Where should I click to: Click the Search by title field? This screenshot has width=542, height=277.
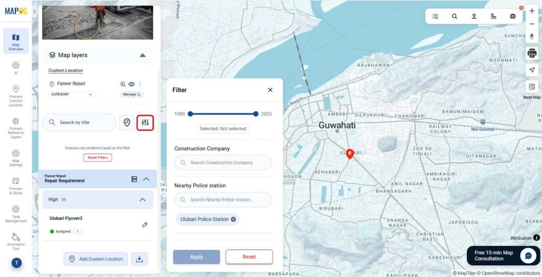click(x=79, y=122)
